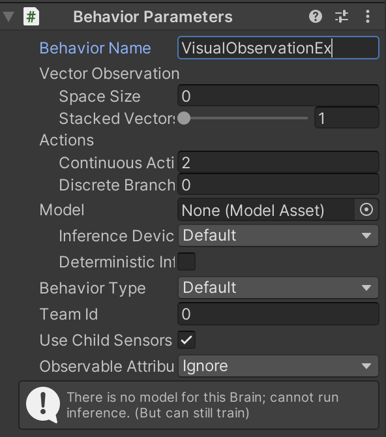Uncheck Use Child Sensors checkbox
Image resolution: width=386 pixels, height=437 pixels.
tap(186, 340)
